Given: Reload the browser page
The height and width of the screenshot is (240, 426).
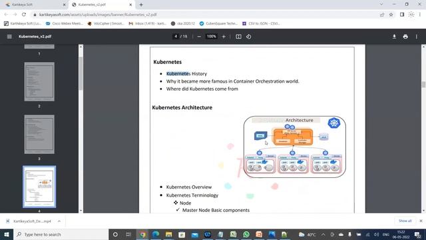Looking at the screenshot, I should [x=24, y=15].
